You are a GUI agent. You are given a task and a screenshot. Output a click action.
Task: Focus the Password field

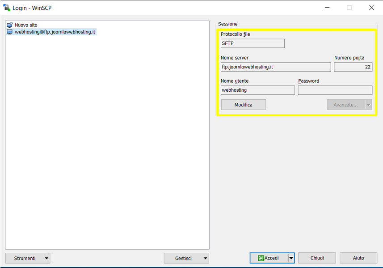[335, 90]
